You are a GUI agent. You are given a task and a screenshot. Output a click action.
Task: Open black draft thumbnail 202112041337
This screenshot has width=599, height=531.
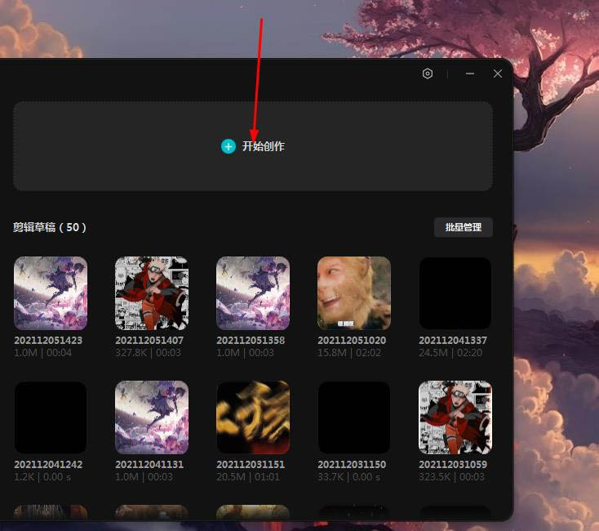(455, 293)
